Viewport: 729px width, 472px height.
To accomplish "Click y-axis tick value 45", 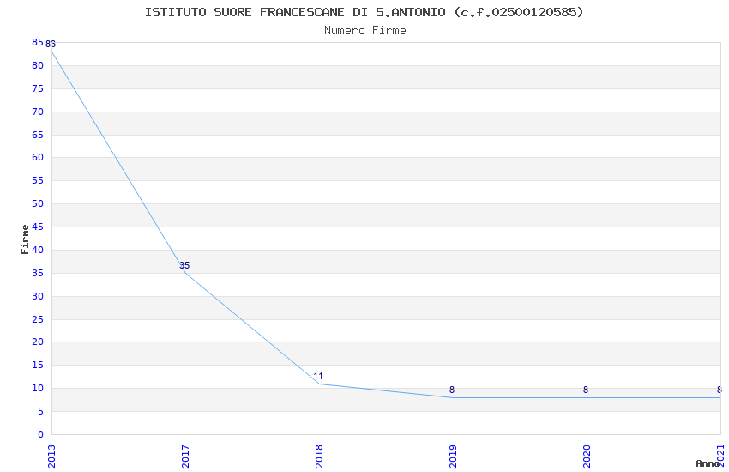I will pyautogui.click(x=38, y=227).
